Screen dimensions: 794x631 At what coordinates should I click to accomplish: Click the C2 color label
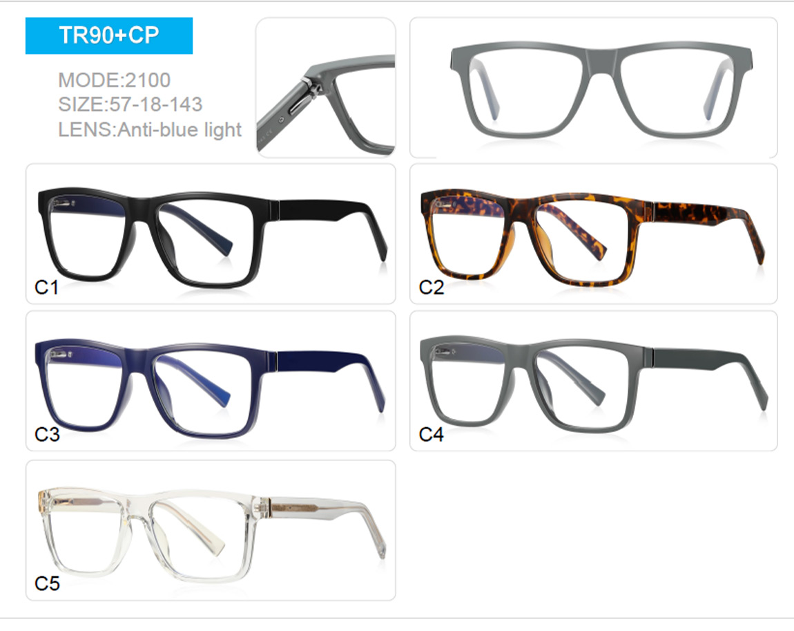432,288
